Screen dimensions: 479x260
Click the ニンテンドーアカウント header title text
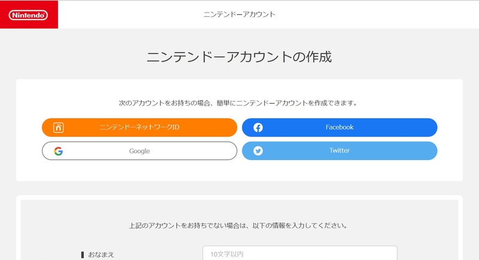[239, 14]
